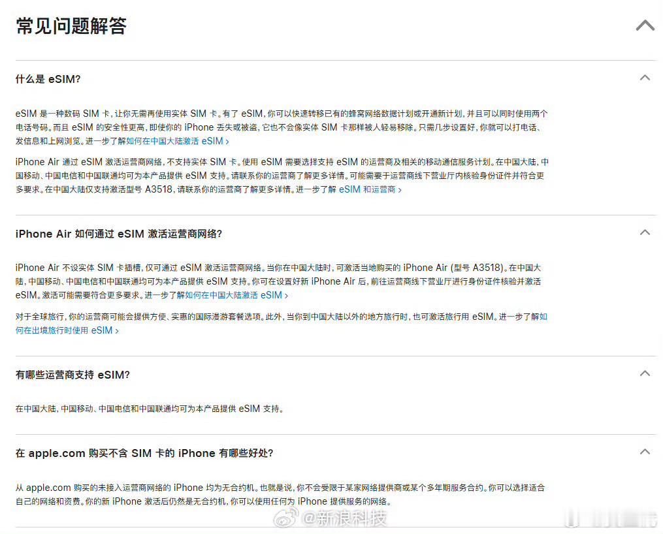Click the 常见问题解答 heading
Image resolution: width=663 pixels, height=534 pixels.
point(71,25)
